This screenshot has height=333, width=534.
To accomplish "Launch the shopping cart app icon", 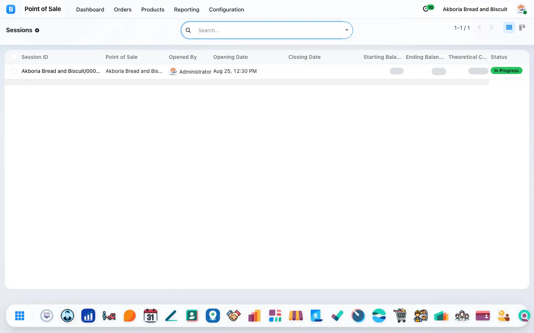I will click(x=400, y=316).
